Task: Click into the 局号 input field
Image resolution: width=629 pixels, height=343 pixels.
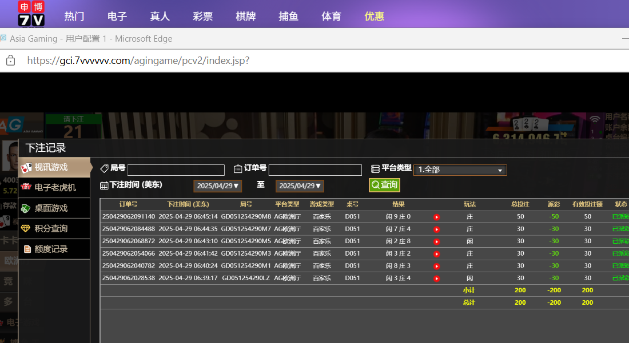Action: 176,170
